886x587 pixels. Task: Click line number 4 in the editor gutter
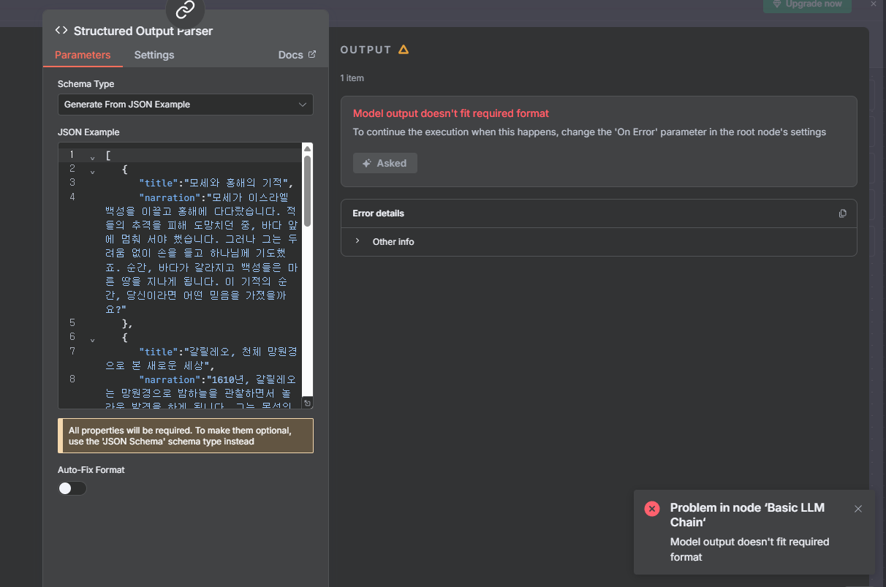tap(72, 197)
